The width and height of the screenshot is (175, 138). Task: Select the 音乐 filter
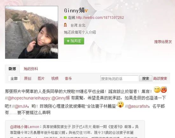click(68, 78)
